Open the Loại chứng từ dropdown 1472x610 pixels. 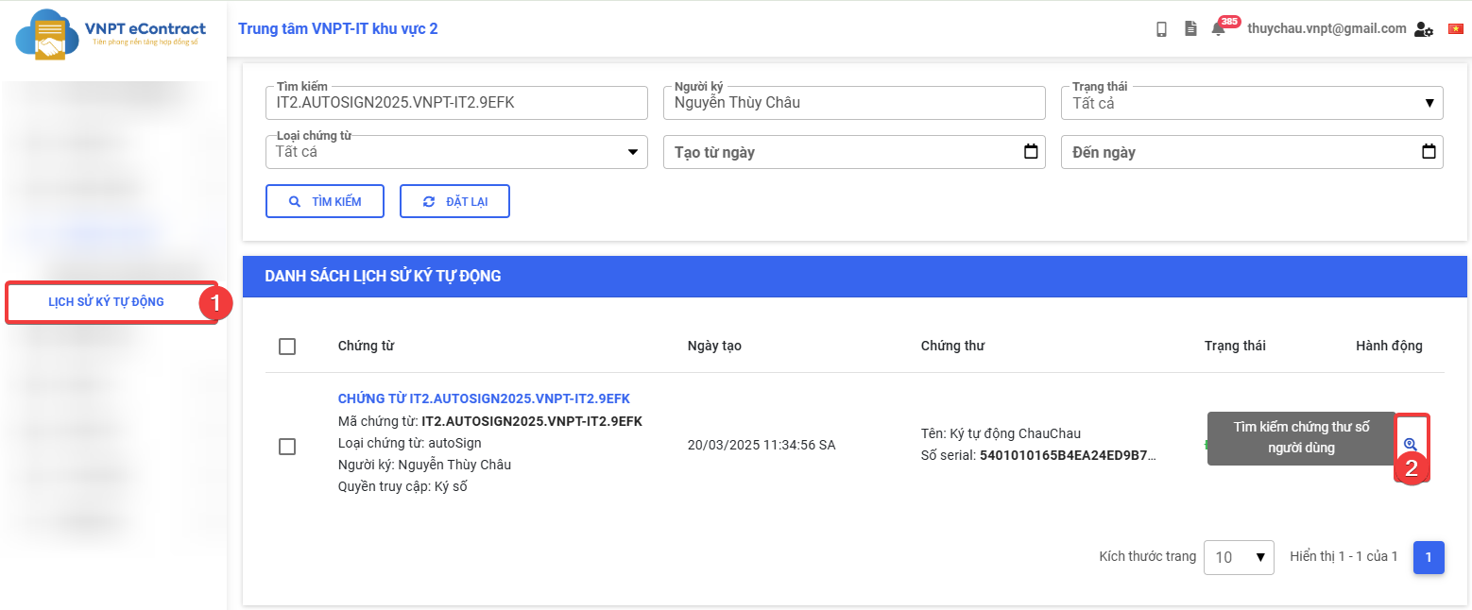pyautogui.click(x=456, y=152)
